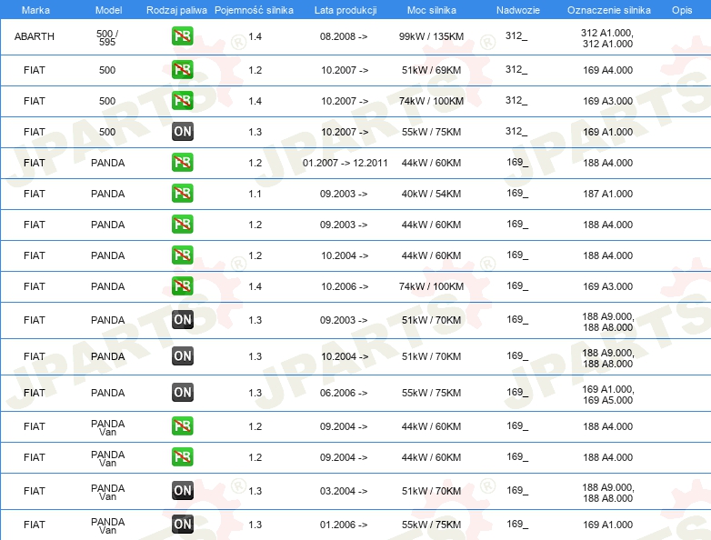The width and height of the screenshot is (711, 540).
Task: Select the ABARTH brand cell
Action: point(34,36)
